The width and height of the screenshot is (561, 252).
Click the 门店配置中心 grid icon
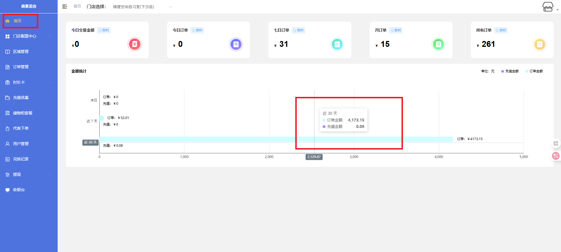tap(8, 36)
